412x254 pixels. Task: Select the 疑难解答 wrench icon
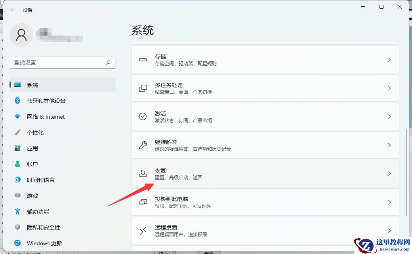[143, 145]
